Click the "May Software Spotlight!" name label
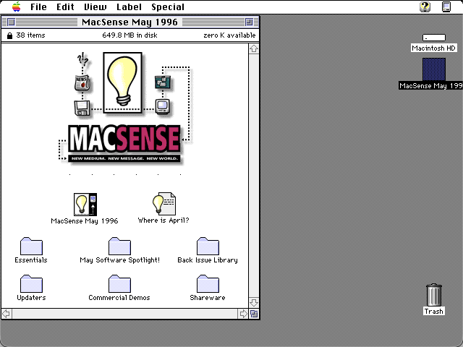 click(119, 260)
